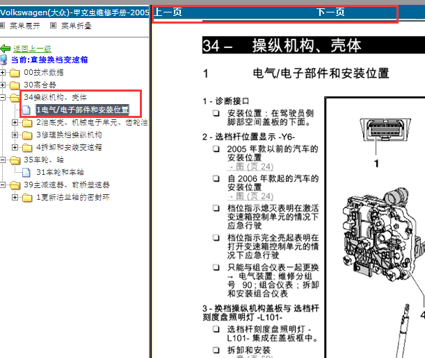The width and height of the screenshot is (425, 358).
Task: Click item text 1 - 诊断接口
Action: pyautogui.click(x=226, y=101)
